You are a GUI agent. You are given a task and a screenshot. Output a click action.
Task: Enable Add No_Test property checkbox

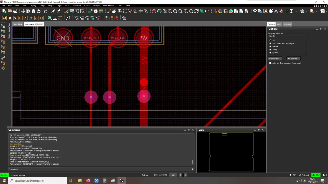[x=270, y=63]
